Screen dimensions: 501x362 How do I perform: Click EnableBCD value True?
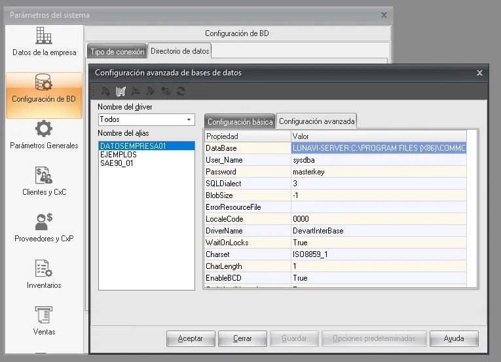(x=379, y=278)
